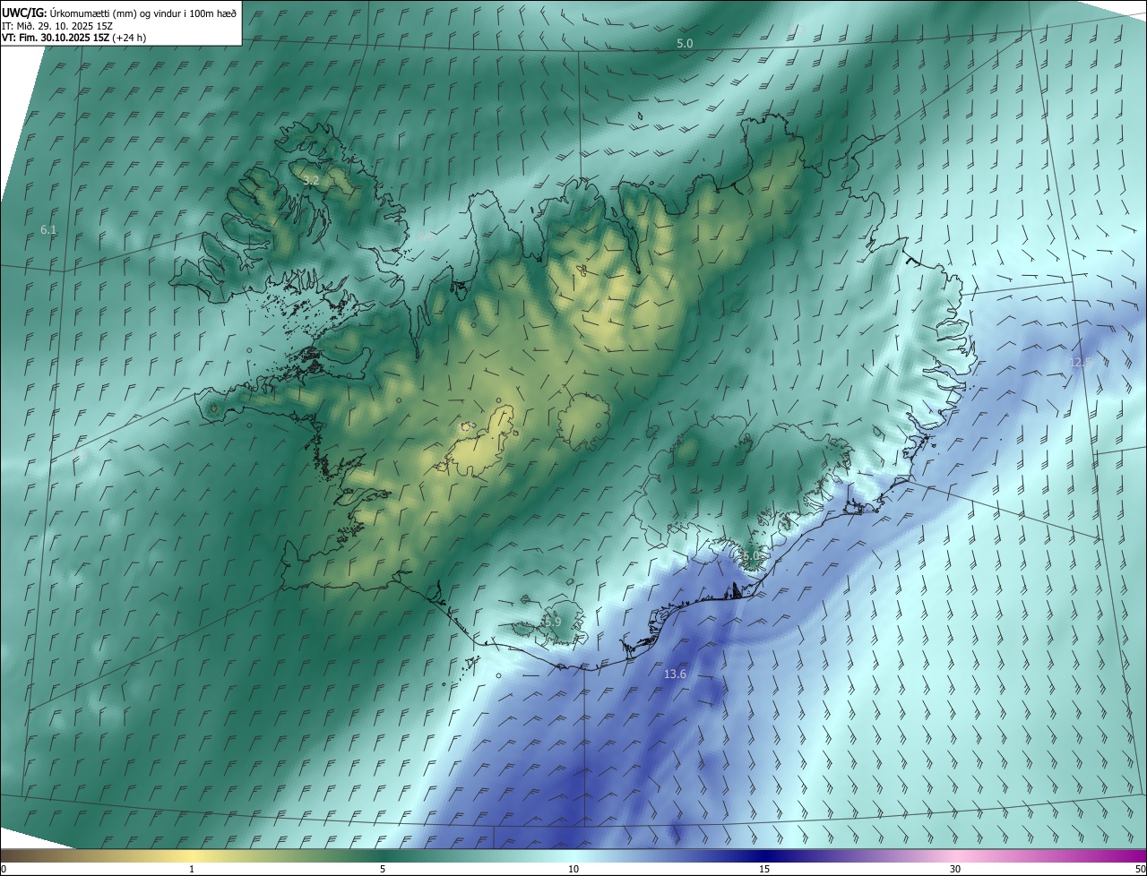Click the 15 tick on the color scale

(764, 869)
